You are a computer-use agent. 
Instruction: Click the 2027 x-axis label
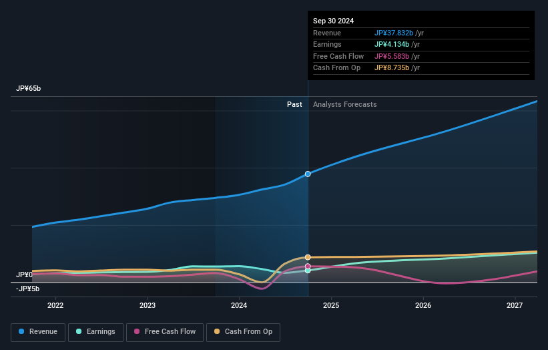click(x=515, y=305)
